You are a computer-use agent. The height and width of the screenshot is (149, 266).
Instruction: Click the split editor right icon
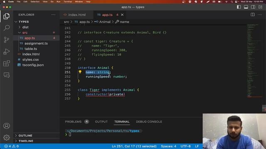point(253,15)
